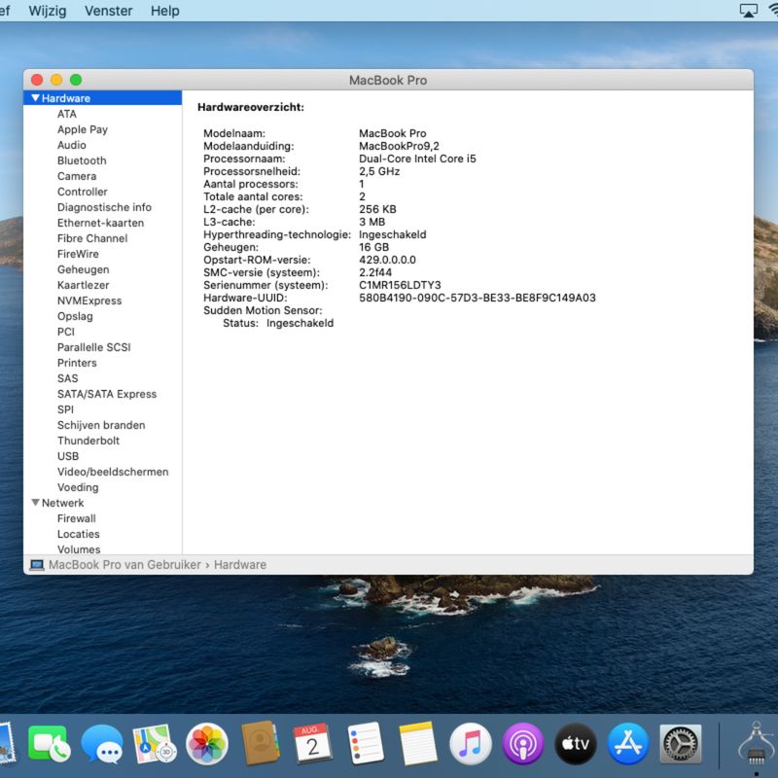This screenshot has width=778, height=778.
Task: Open the Venster menu
Action: tap(108, 11)
